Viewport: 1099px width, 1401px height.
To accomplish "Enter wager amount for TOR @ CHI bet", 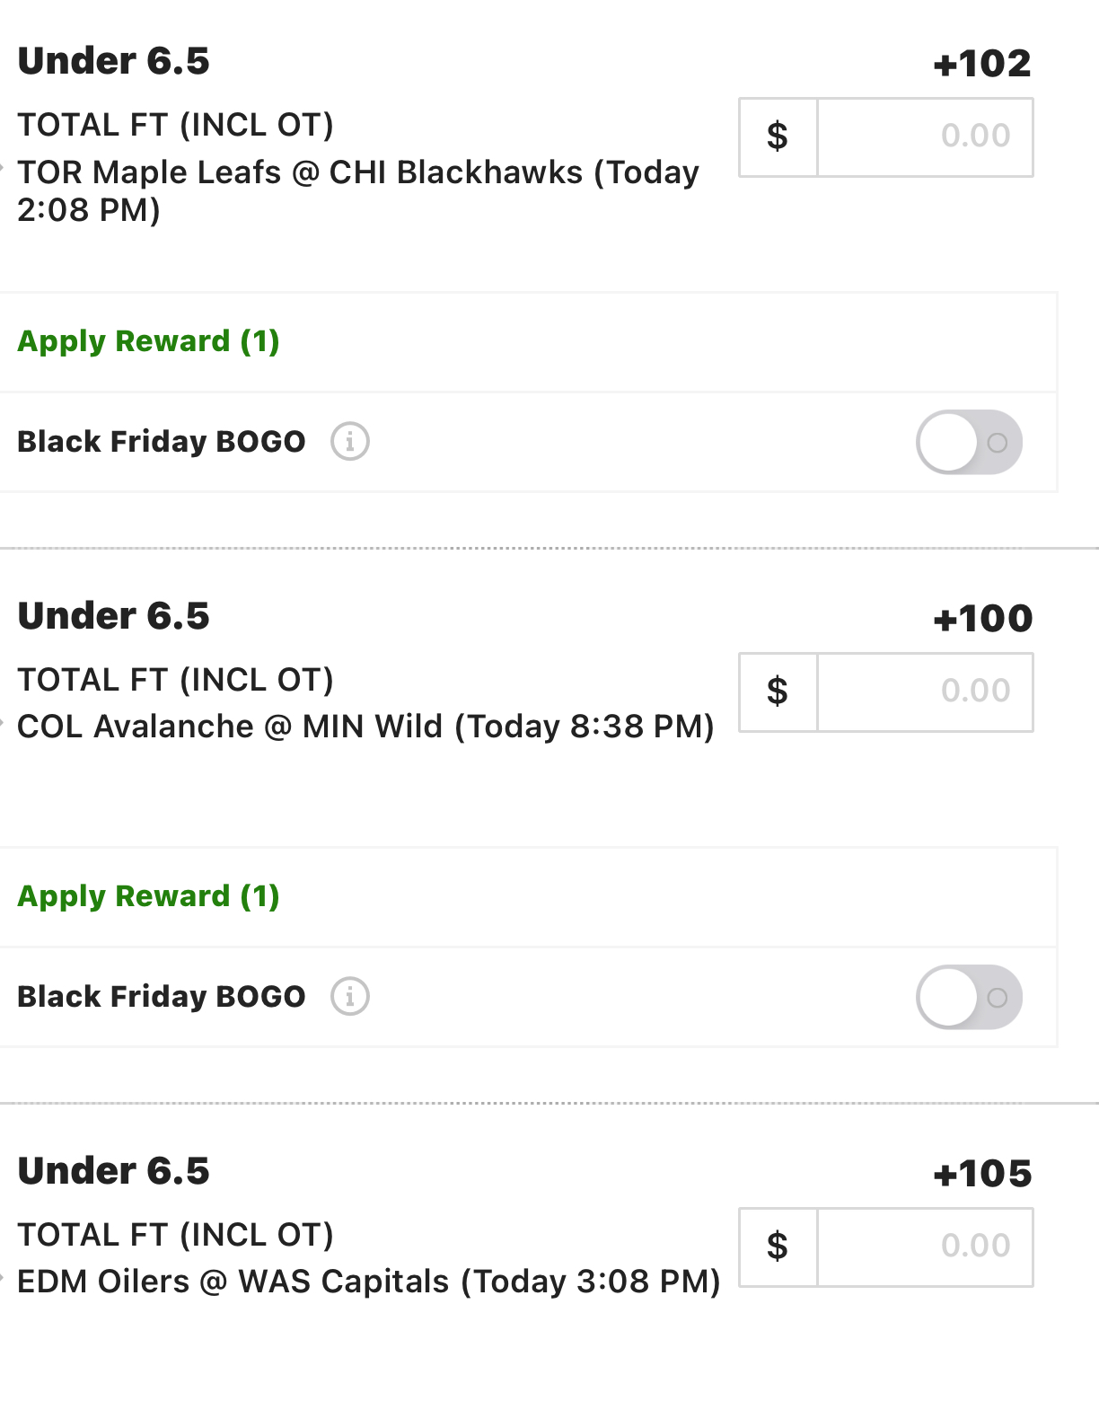I will (925, 137).
